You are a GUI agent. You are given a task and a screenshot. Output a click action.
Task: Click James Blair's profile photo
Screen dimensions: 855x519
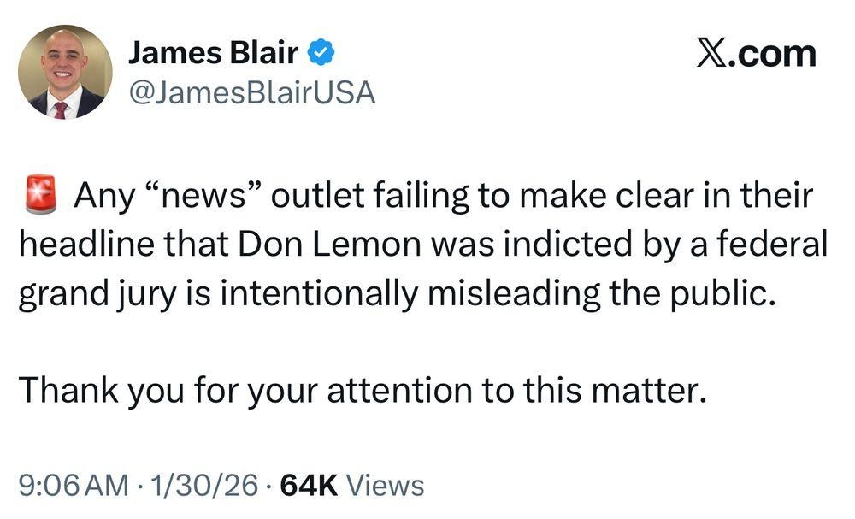click(65, 72)
